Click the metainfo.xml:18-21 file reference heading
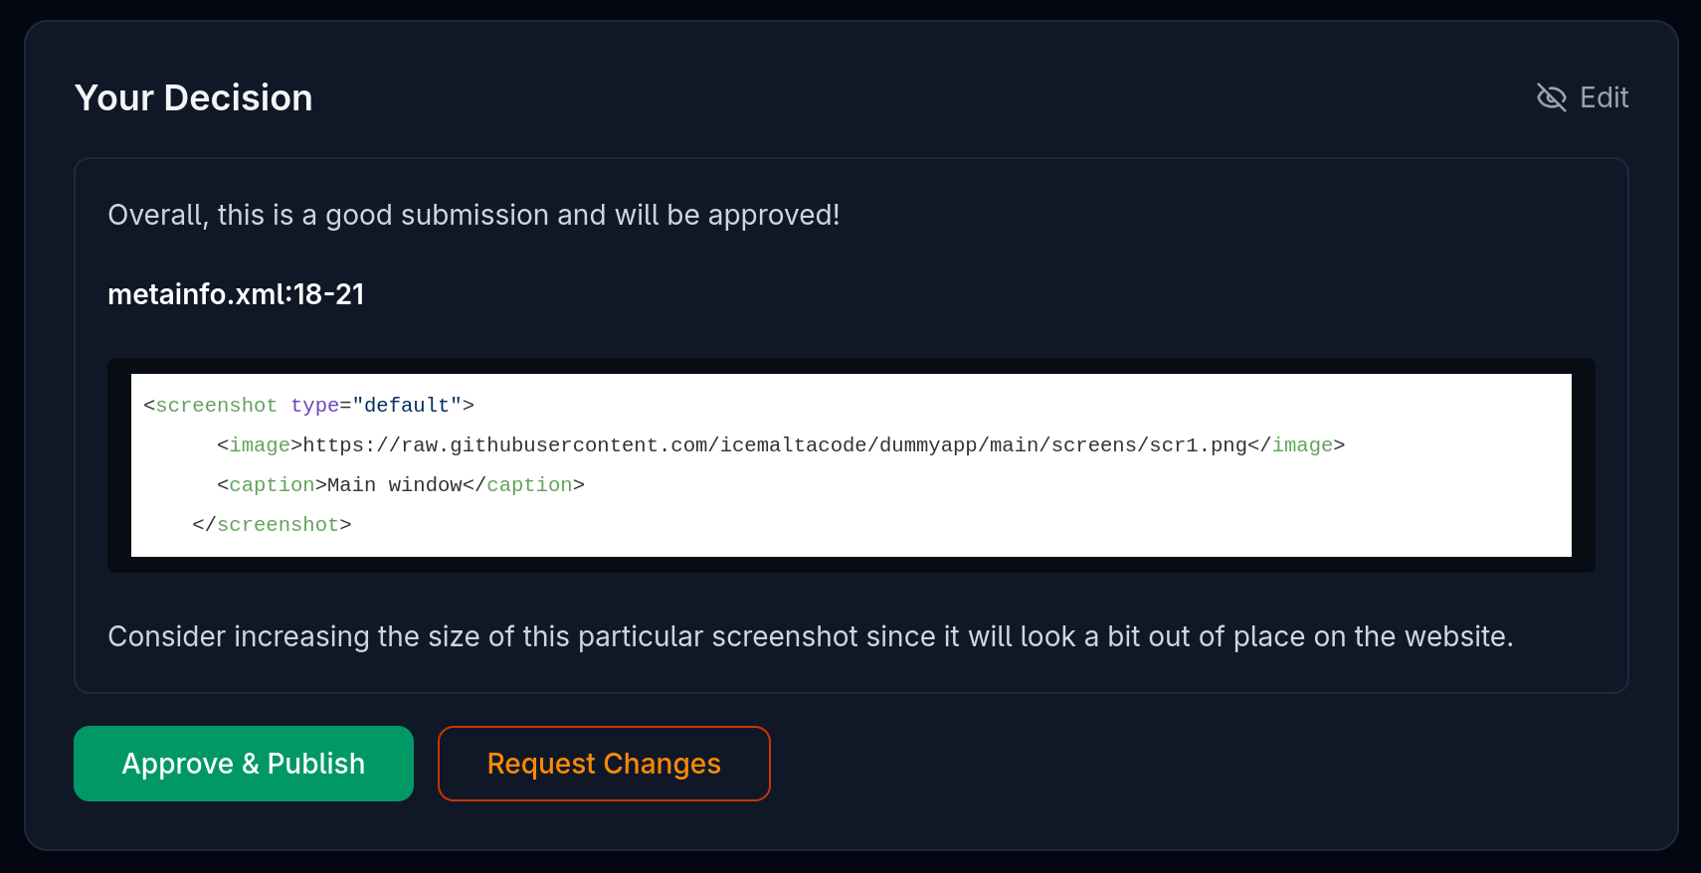 (x=236, y=294)
